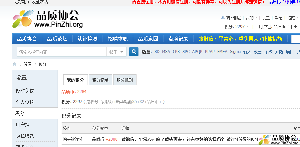The height and width of the screenshot is (147, 300).
Task: Click the 收藏本站 link
Action: pos(40,2)
